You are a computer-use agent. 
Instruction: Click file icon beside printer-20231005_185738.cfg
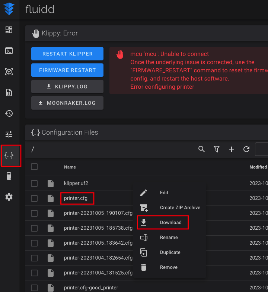[51, 228]
